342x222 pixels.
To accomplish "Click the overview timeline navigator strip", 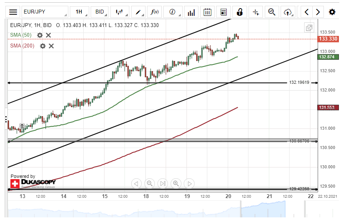I will [162, 211].
